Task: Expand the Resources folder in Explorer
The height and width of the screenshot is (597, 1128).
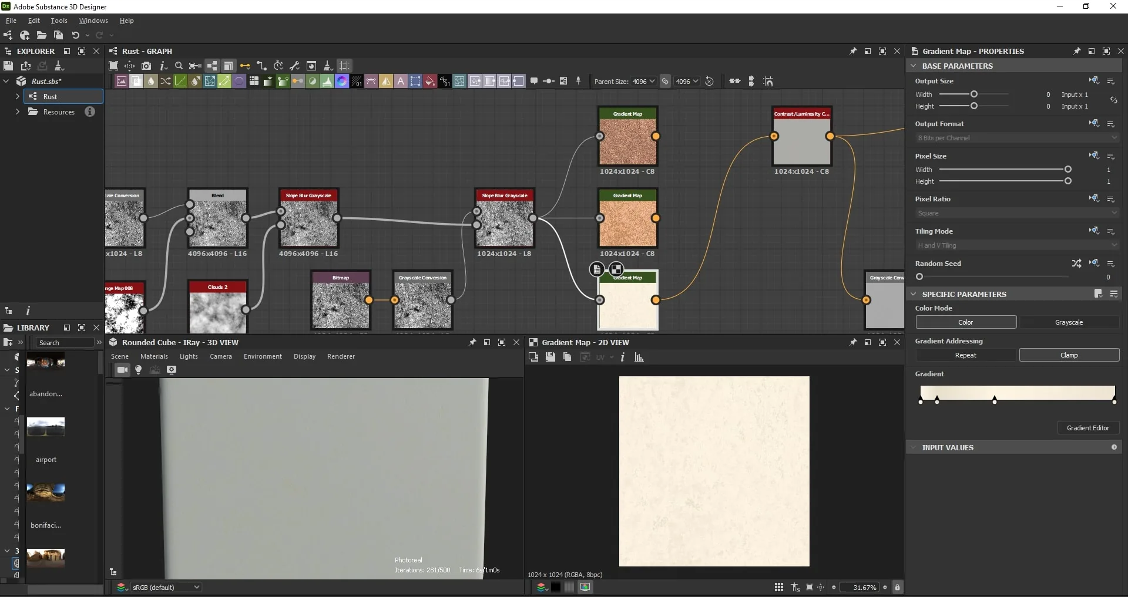Action: pos(18,112)
